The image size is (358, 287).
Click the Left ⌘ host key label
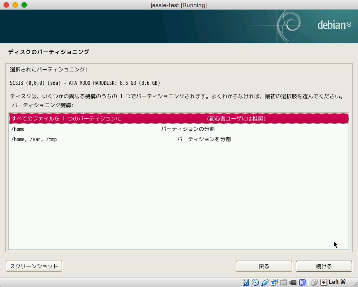click(x=337, y=282)
